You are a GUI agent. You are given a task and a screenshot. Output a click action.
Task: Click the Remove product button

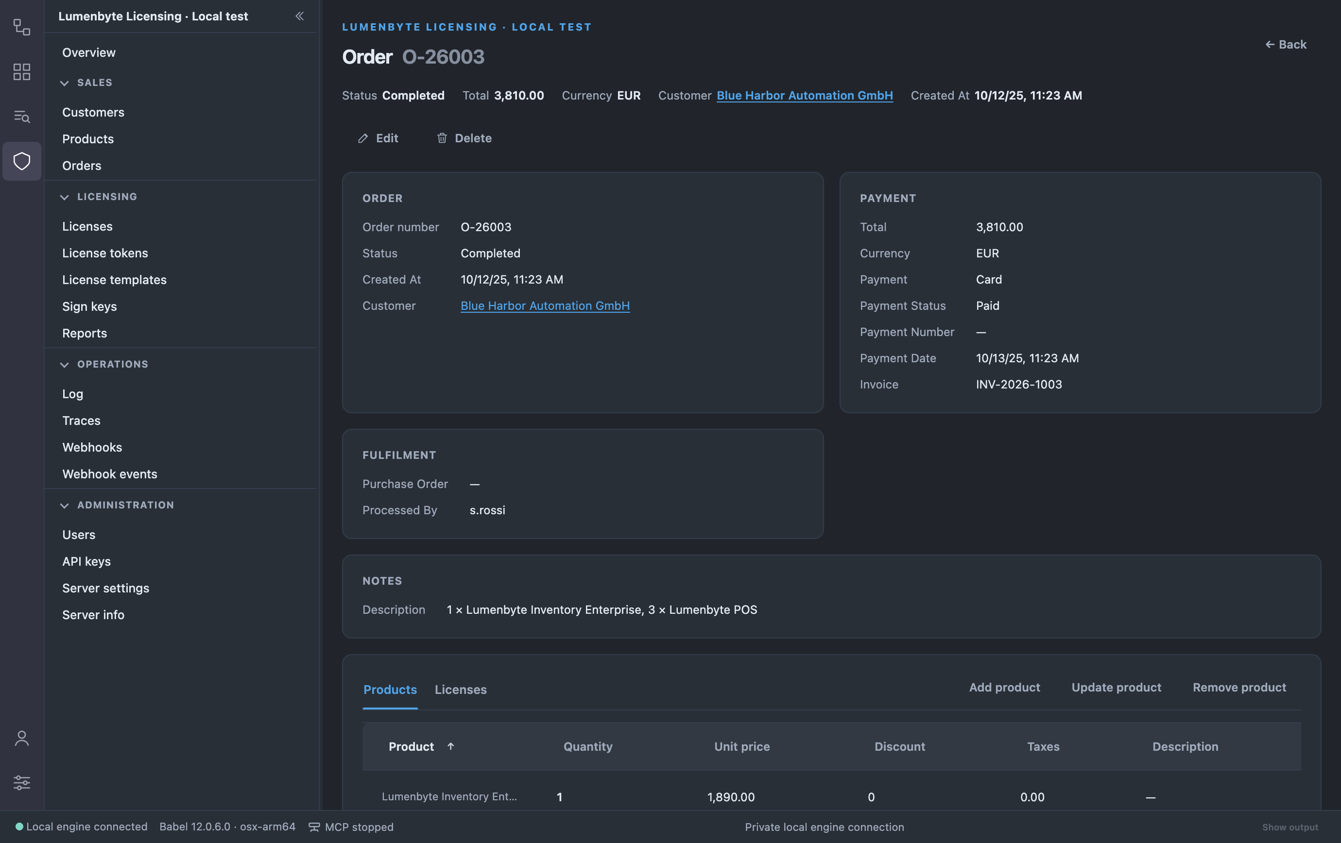click(x=1239, y=687)
